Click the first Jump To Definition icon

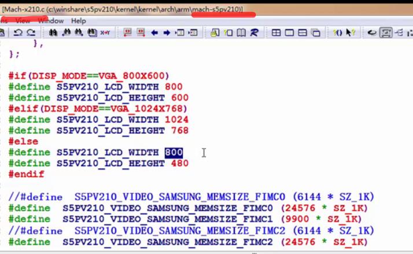[x=180, y=32]
